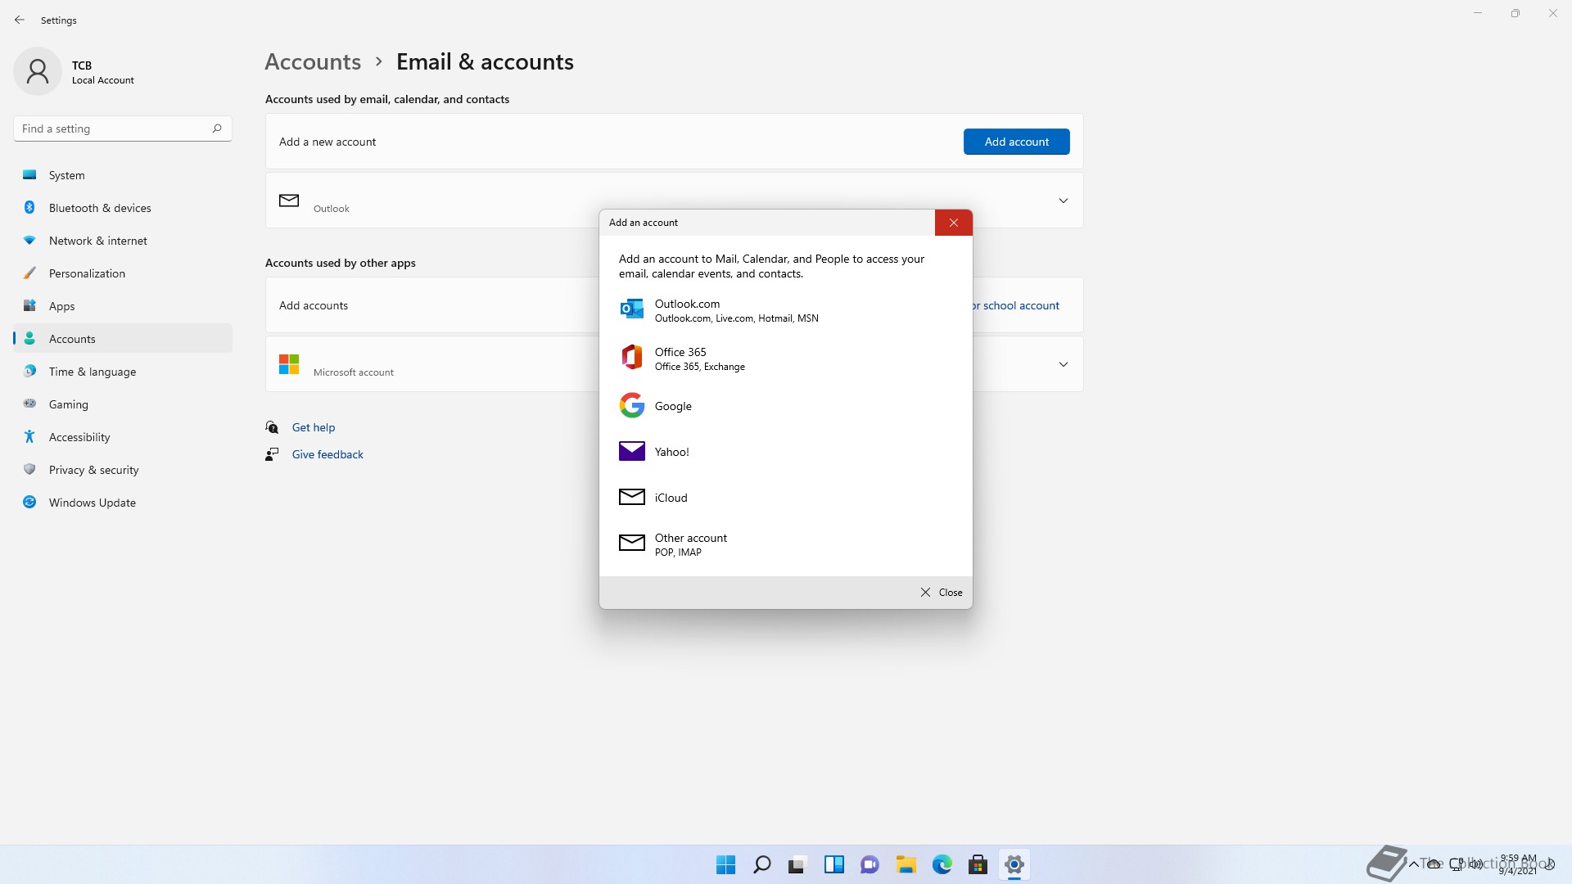Open Time & language settings

pyautogui.click(x=123, y=372)
